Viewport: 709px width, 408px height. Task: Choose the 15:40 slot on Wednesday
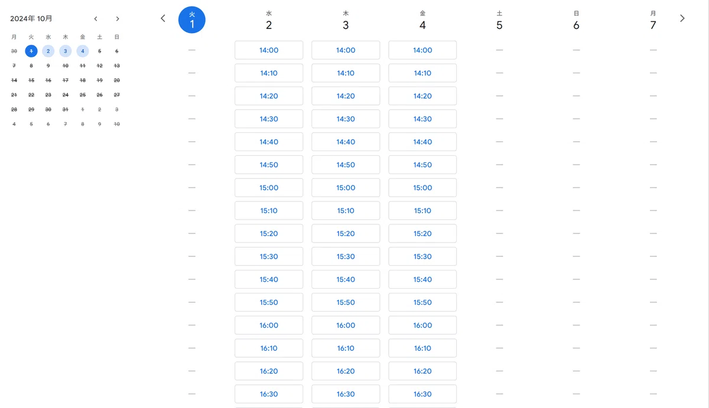point(269,279)
